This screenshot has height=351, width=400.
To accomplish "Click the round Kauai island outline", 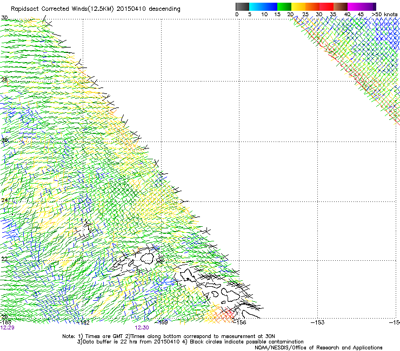I will click(x=146, y=258).
